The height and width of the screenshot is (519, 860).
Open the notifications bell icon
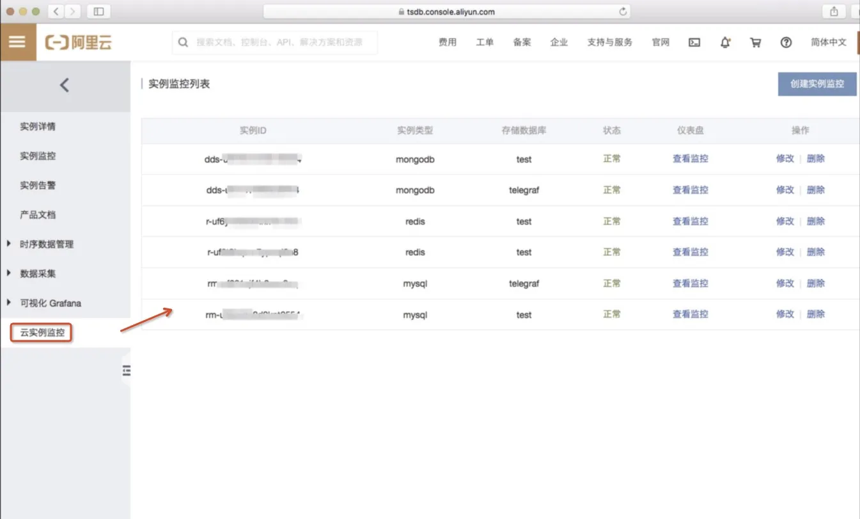coord(725,42)
